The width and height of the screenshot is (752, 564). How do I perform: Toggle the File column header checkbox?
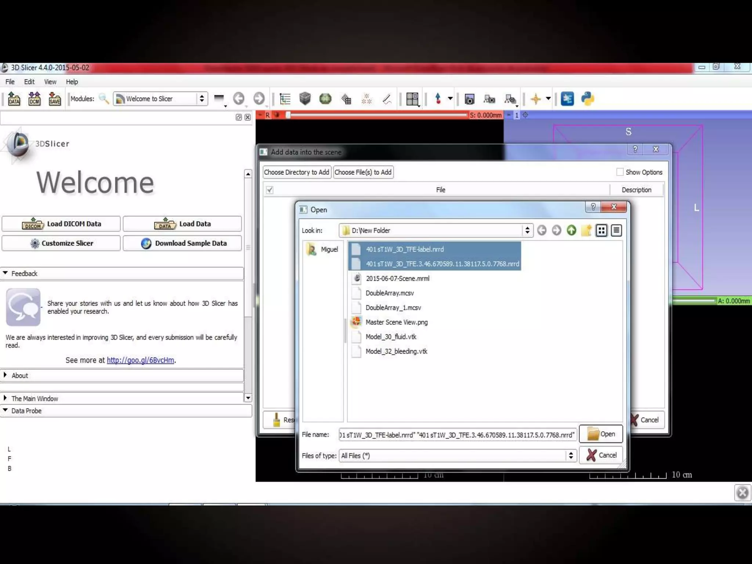(270, 190)
